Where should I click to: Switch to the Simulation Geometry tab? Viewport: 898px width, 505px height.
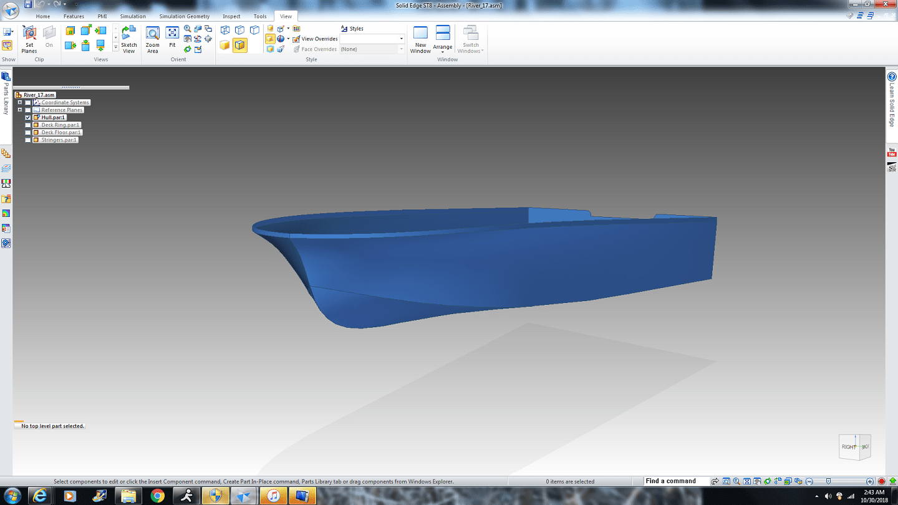[185, 16]
